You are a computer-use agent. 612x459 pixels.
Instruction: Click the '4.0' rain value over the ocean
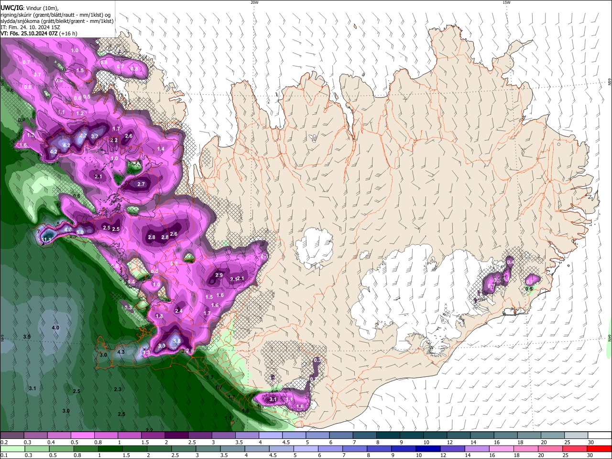tap(55, 328)
